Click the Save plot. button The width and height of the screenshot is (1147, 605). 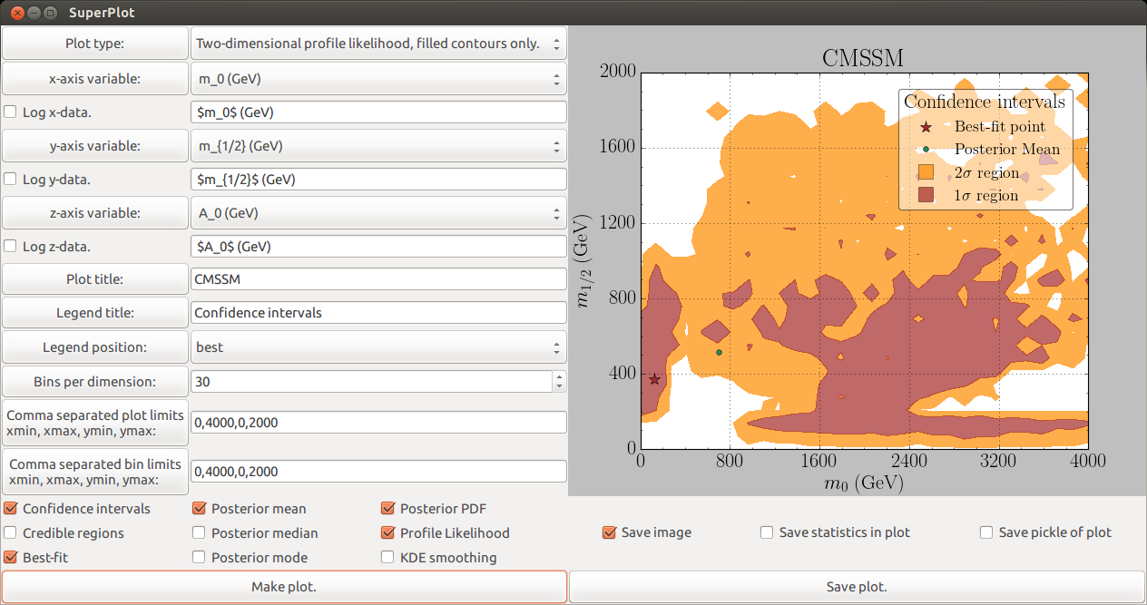[x=857, y=587]
